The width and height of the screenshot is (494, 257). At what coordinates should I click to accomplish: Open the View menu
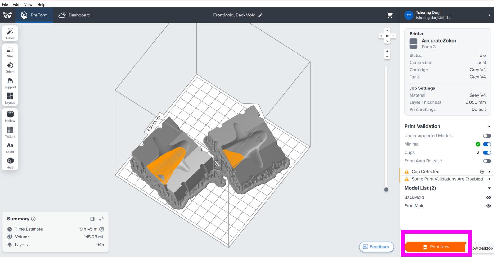[28, 4]
